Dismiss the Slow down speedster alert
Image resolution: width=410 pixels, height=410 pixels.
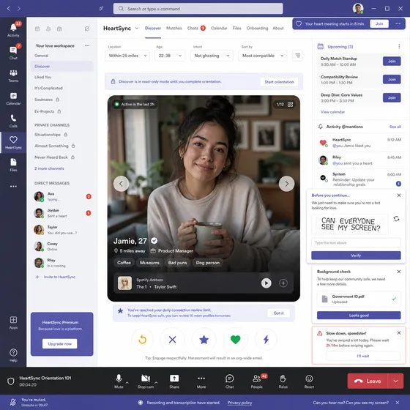click(x=399, y=333)
